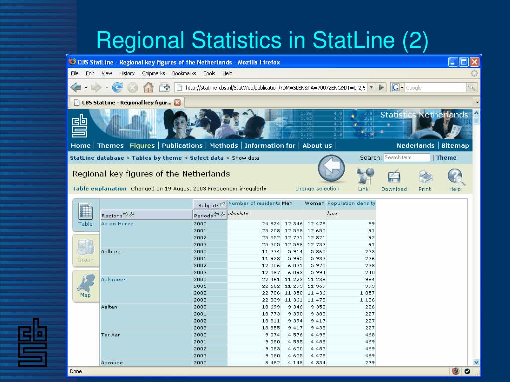Click the Go arrow beside the address bar
510x382 pixels.
point(381,87)
